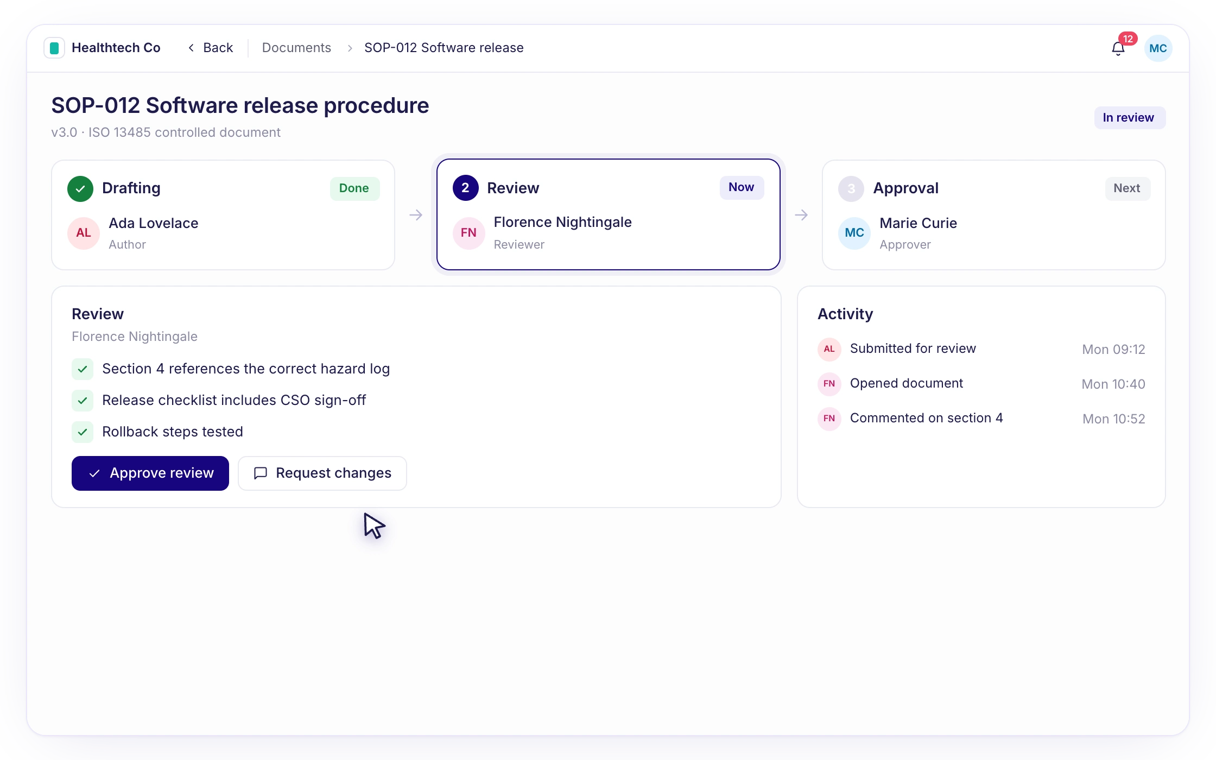Click the In review status badge
This screenshot has width=1216, height=760.
coord(1129,118)
